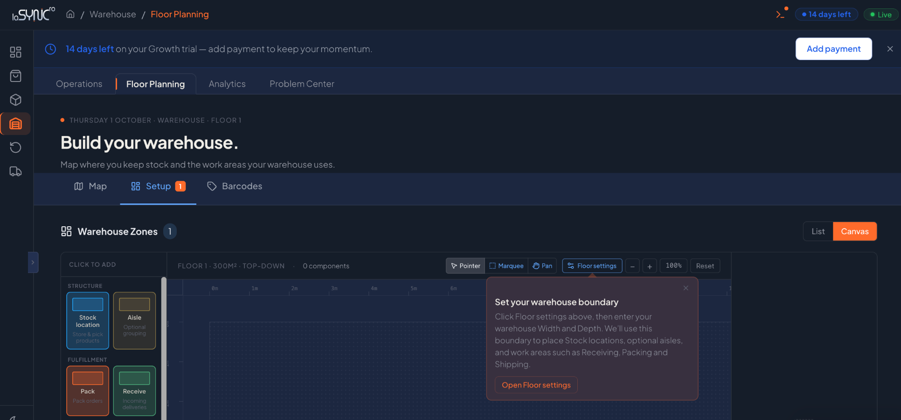Viewport: 901px width, 420px height.
Task: Click the 100% zoom level field
Action: [673, 266]
